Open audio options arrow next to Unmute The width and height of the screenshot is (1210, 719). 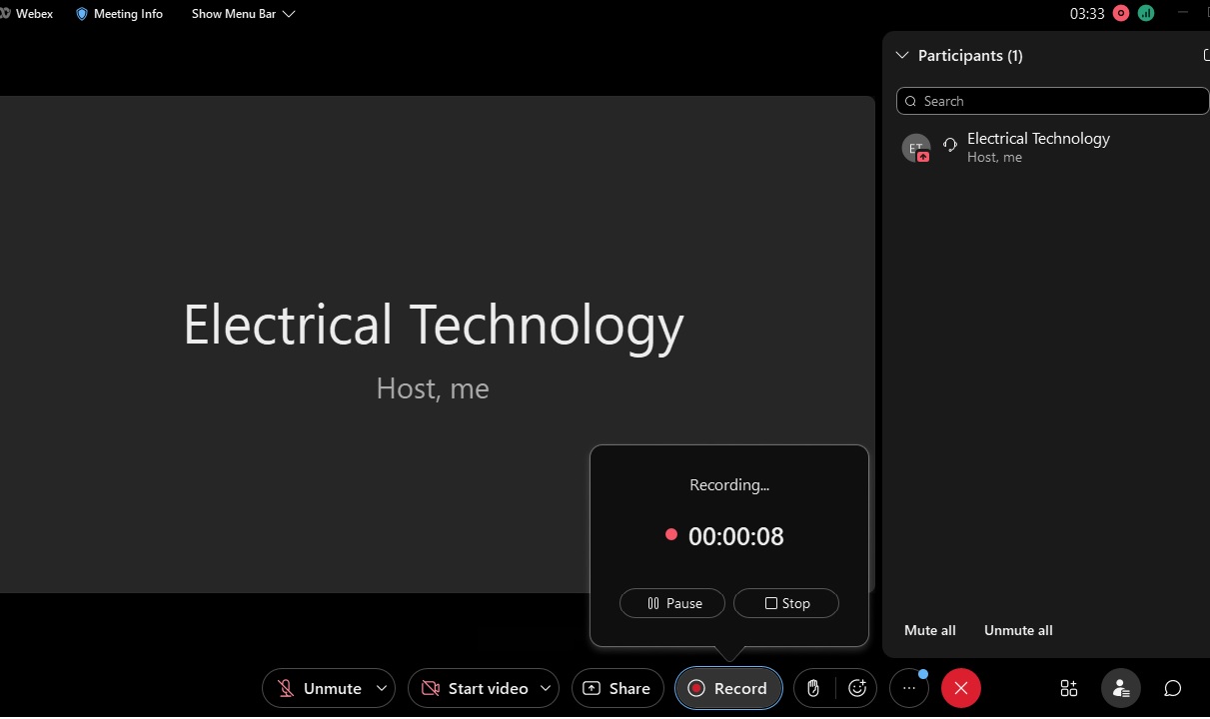382,688
